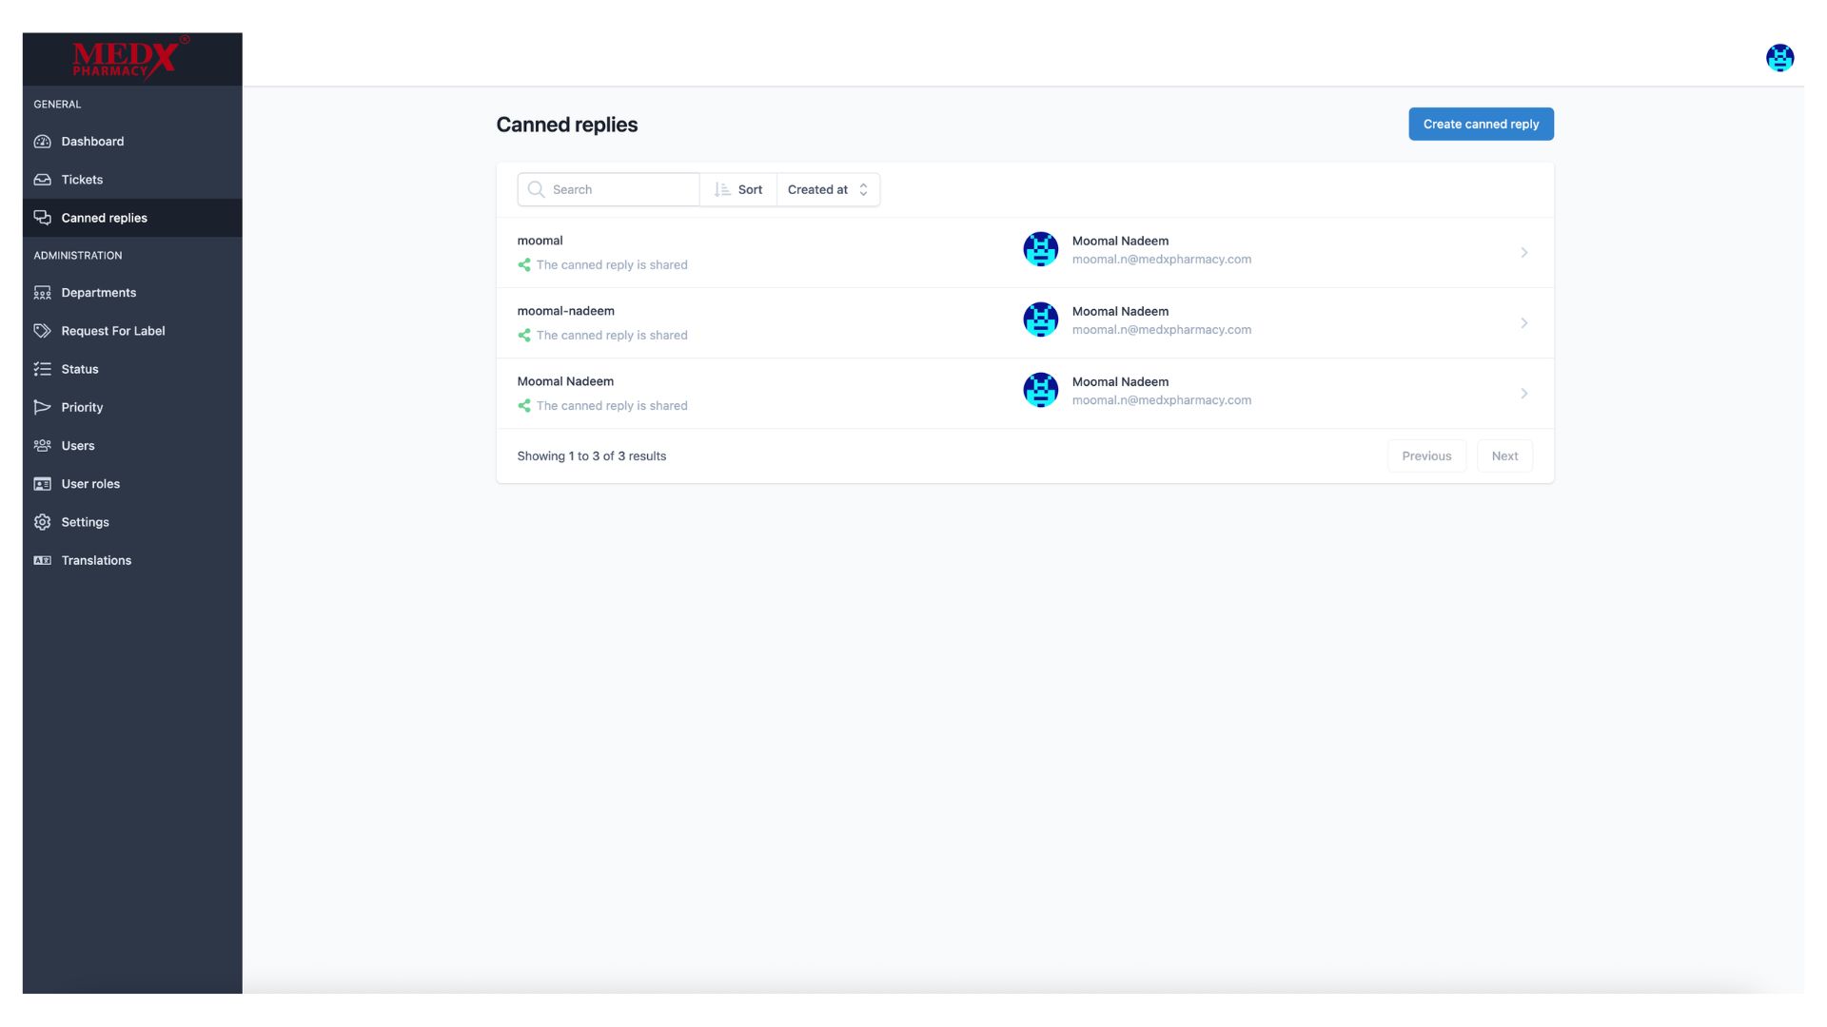Open Users management page
1827x1027 pixels.
pos(132,445)
